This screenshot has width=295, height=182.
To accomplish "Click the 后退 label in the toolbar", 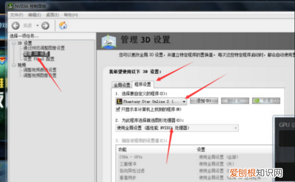I will pos(28,25).
